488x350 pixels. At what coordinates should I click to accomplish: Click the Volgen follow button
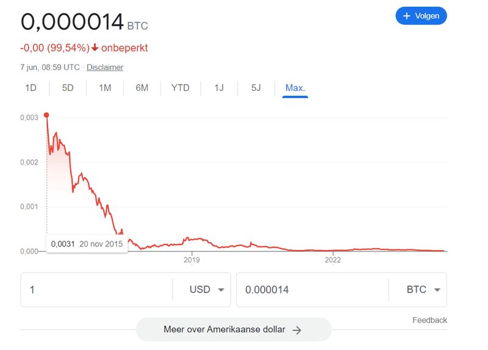click(421, 16)
